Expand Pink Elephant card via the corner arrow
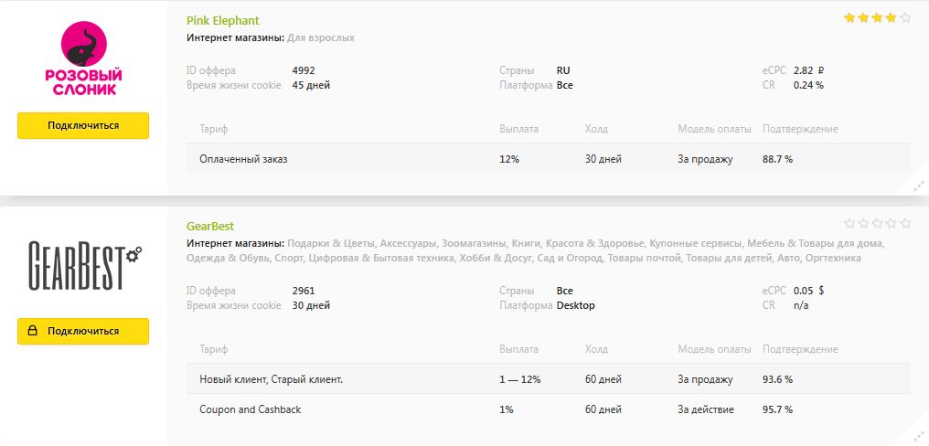The height and width of the screenshot is (446, 929). click(x=918, y=186)
